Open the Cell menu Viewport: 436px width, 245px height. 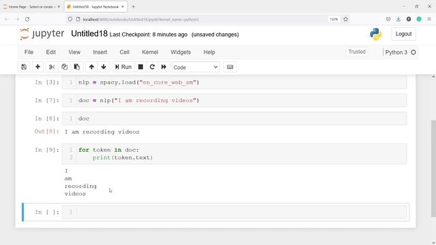point(124,52)
